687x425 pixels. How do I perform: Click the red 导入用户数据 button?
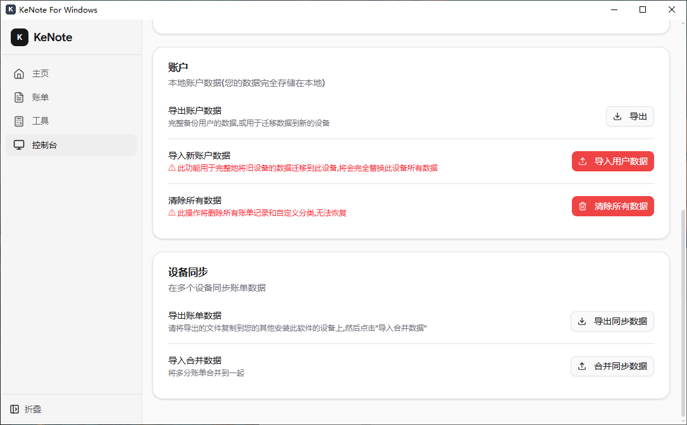(x=612, y=161)
